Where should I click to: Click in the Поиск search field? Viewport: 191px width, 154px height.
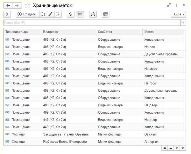click(x=92, y=23)
